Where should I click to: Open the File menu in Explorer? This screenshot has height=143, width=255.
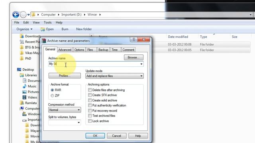pyautogui.click(x=17, y=23)
